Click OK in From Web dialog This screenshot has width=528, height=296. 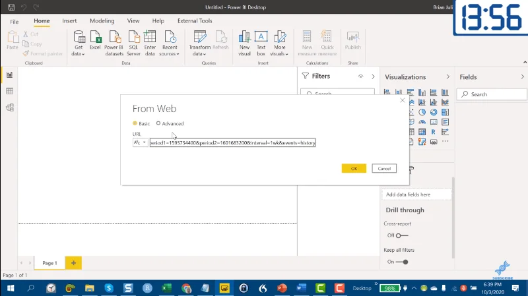[x=354, y=169]
